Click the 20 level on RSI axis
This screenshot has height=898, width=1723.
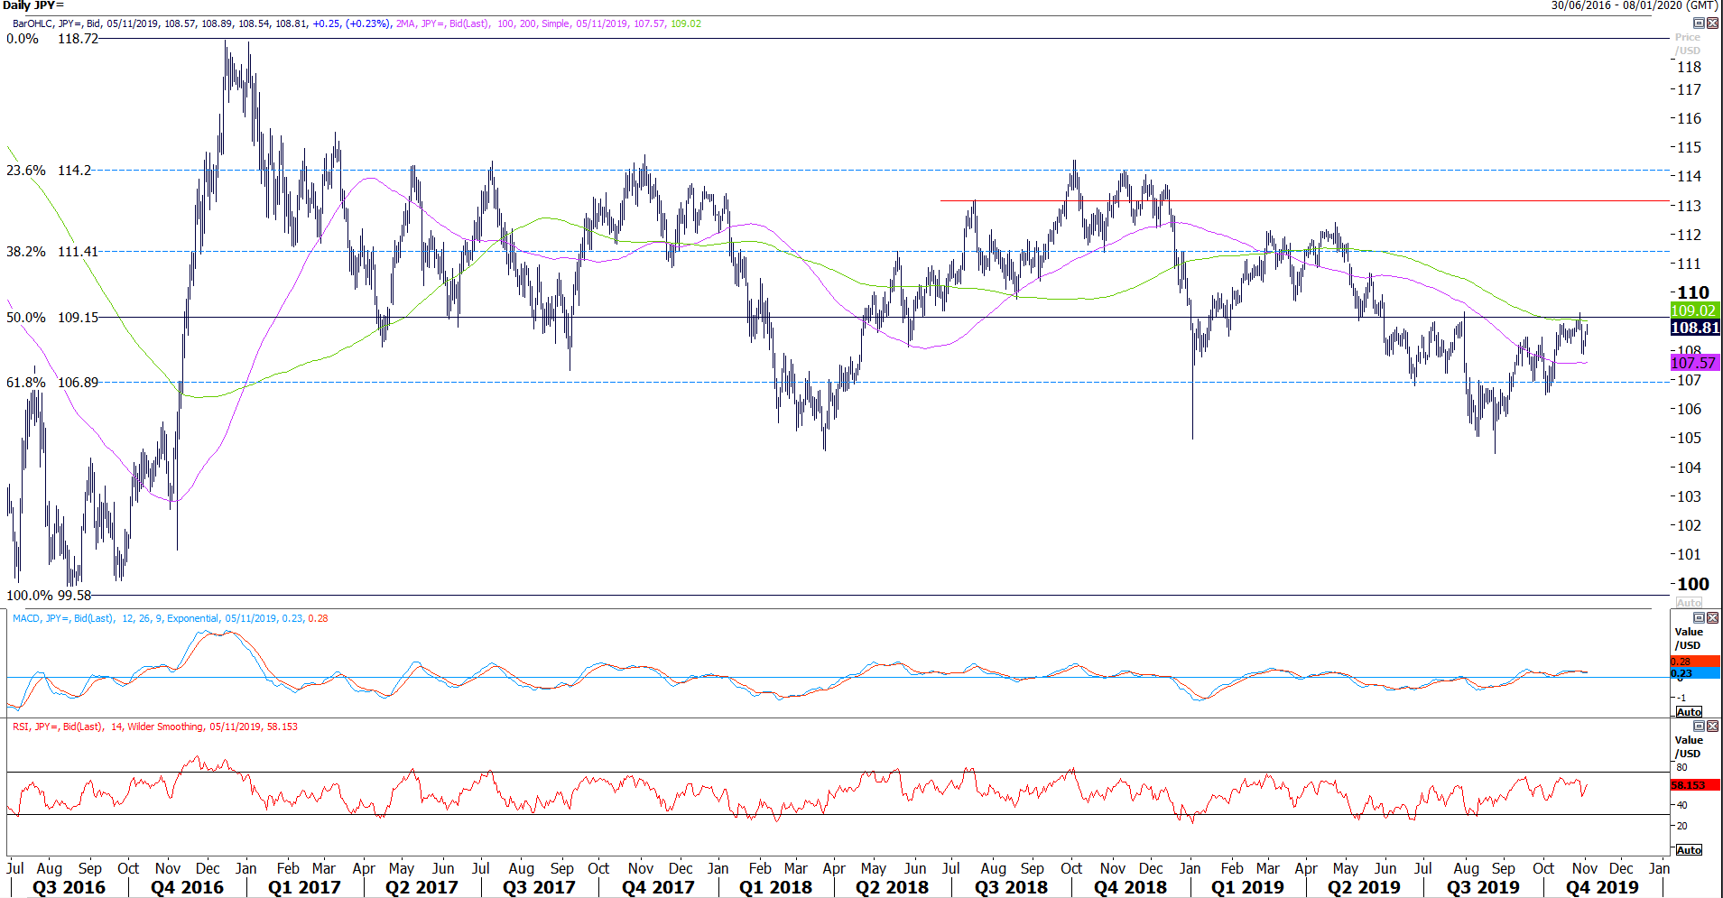[1681, 826]
